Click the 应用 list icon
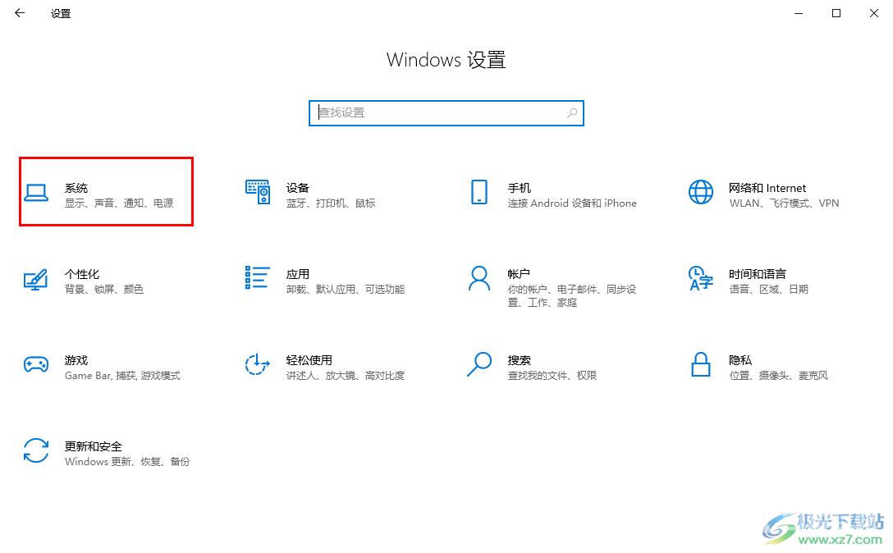This screenshot has width=893, height=553. [x=258, y=277]
